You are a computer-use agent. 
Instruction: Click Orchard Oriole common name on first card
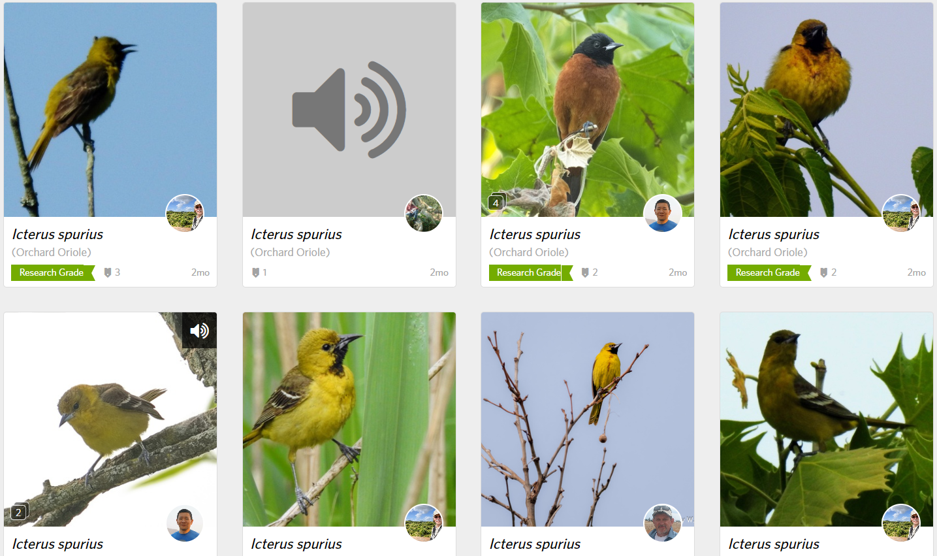tap(52, 252)
